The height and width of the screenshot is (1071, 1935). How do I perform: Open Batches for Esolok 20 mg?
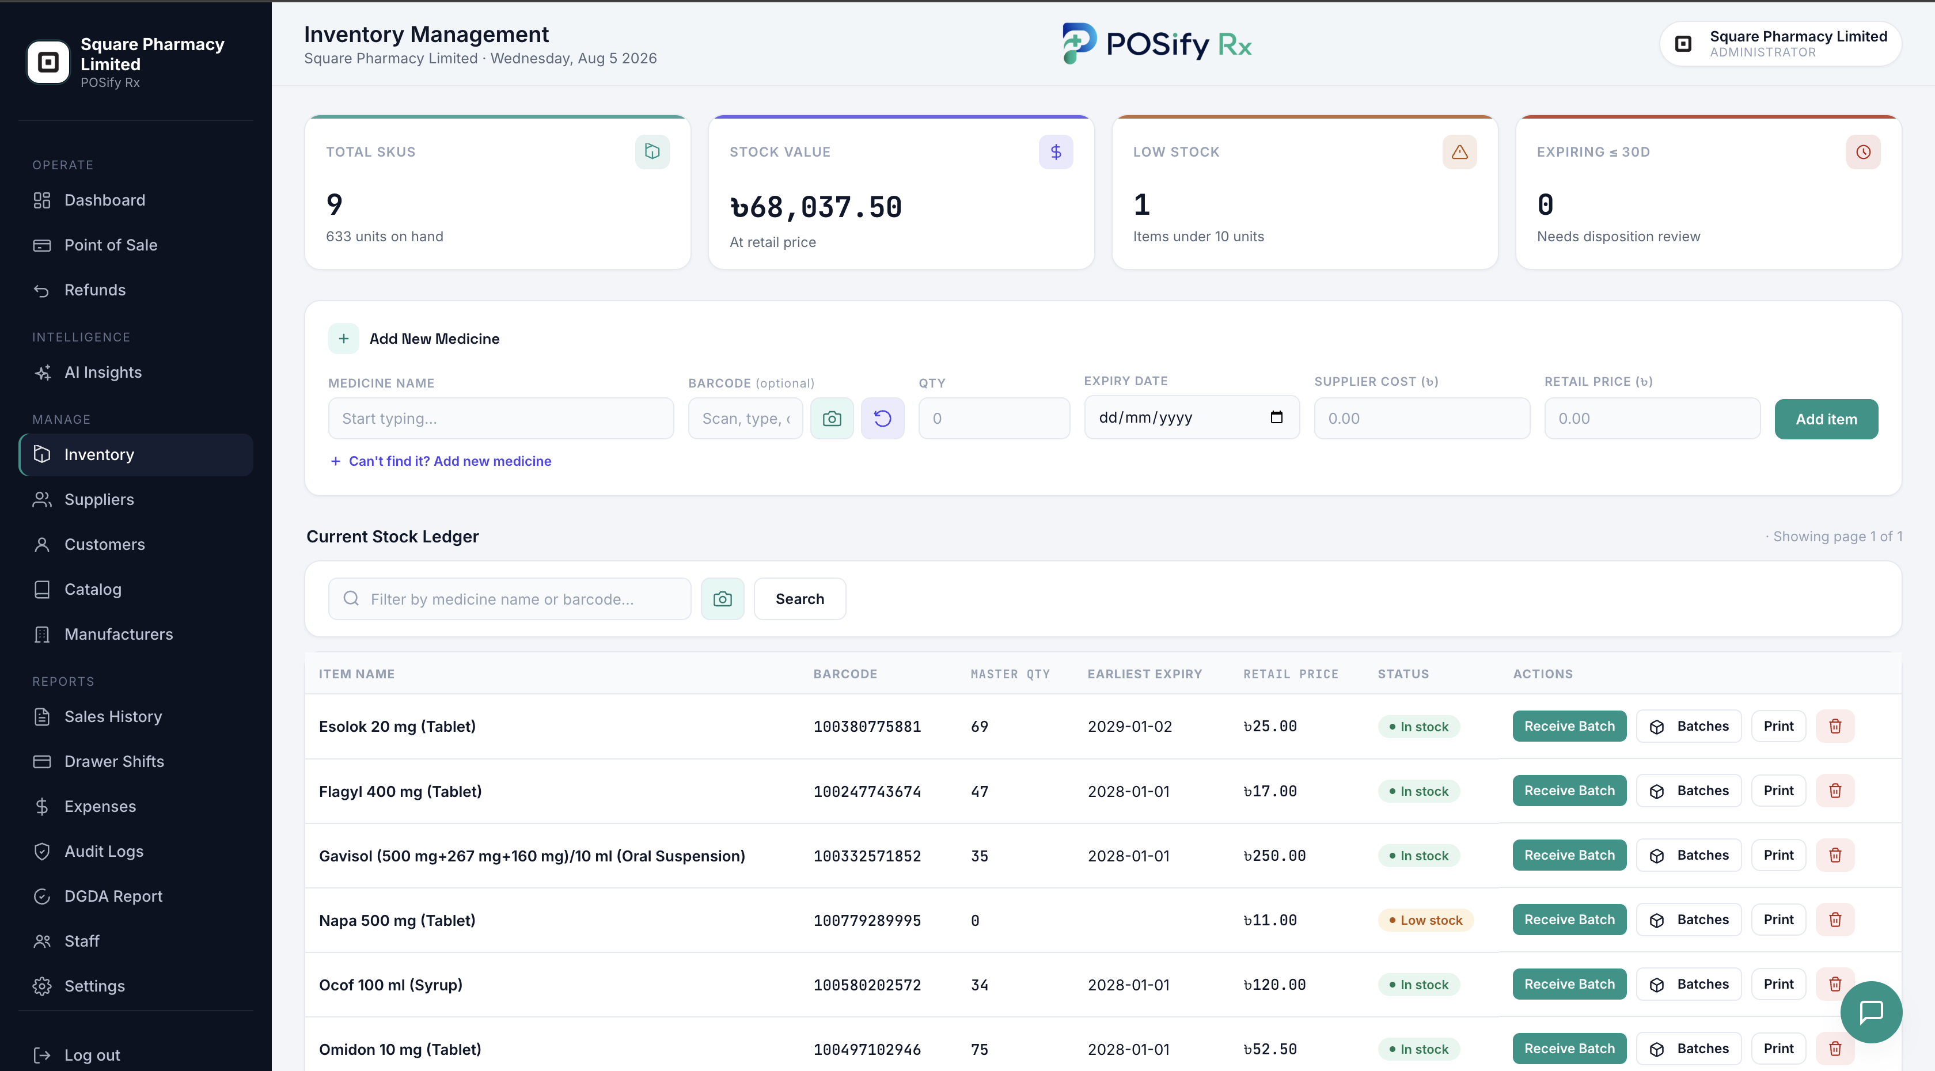coord(1689,726)
